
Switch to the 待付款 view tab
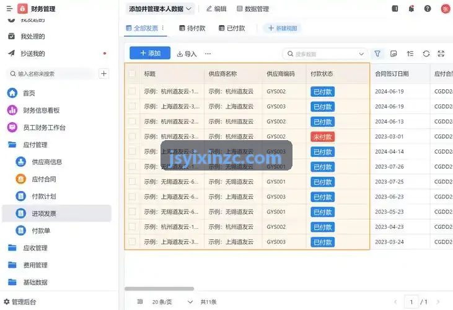tap(192, 28)
